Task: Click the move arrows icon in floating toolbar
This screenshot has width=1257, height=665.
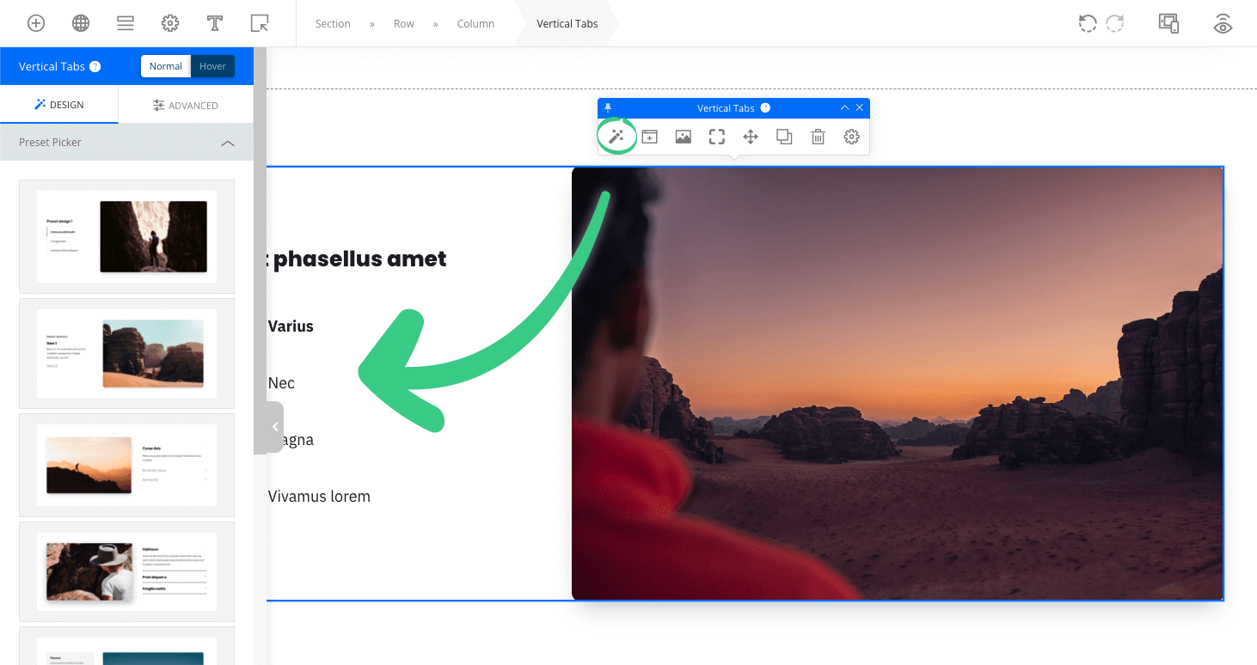Action: click(x=751, y=137)
